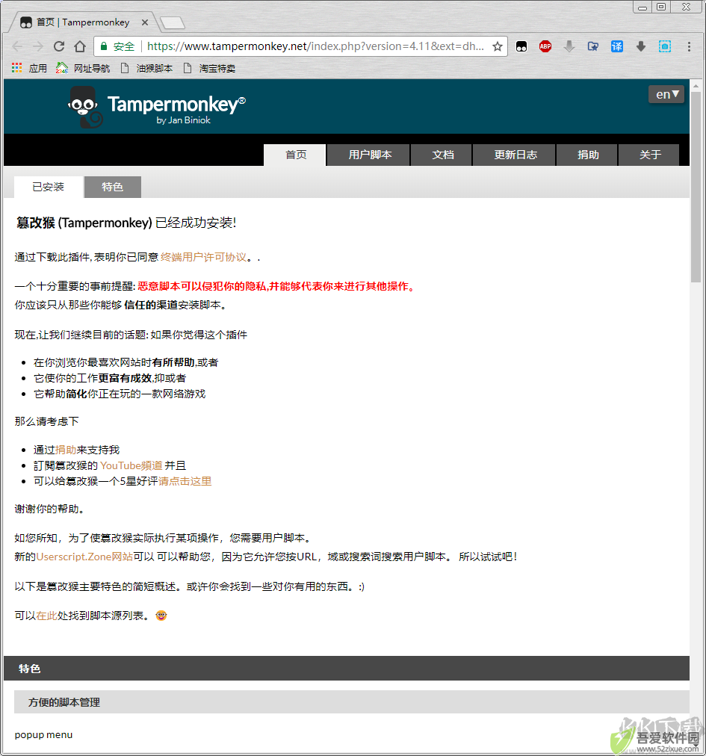Select the 已安装 sub-tab
This screenshot has width=706, height=756.
click(x=49, y=187)
